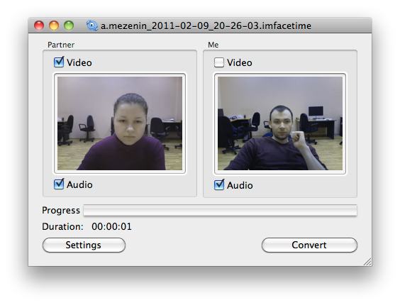This screenshot has height=305, width=400.
Task: Enable the Me Video checkbox
Action: [x=219, y=62]
